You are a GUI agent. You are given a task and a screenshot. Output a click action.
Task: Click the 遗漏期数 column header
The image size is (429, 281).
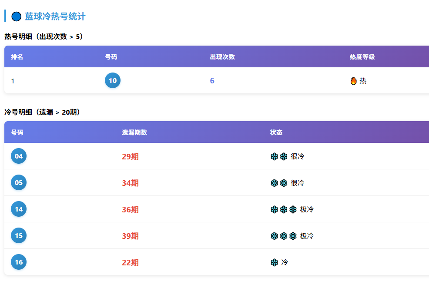(134, 132)
